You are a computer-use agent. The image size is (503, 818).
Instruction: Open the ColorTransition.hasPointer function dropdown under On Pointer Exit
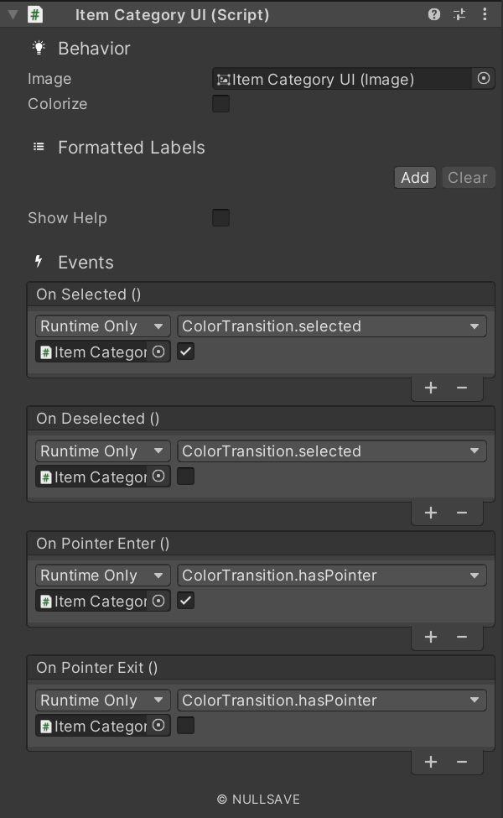(x=332, y=700)
